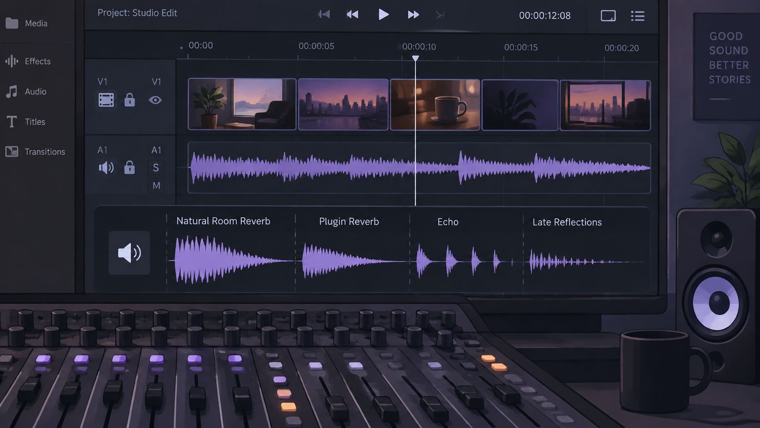
Task: Click the V1 filmstrip track icon
Action: (x=106, y=100)
